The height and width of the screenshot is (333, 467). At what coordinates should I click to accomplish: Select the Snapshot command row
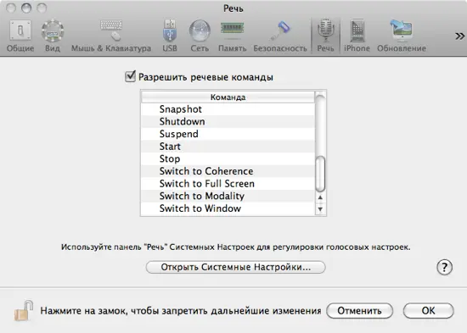click(x=228, y=109)
